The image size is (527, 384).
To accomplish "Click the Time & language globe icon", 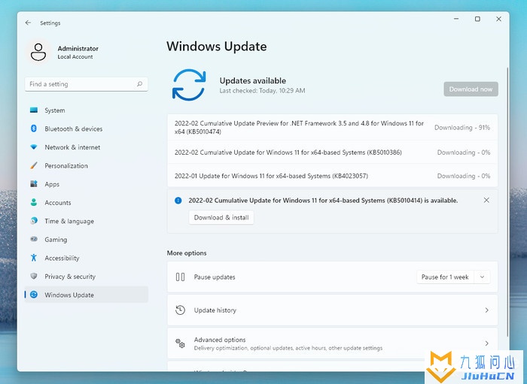I will point(34,221).
